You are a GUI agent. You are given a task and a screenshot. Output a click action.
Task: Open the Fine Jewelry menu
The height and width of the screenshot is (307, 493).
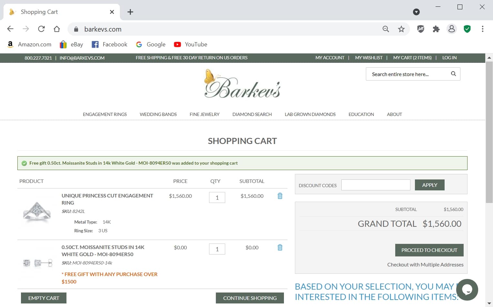pyautogui.click(x=205, y=114)
